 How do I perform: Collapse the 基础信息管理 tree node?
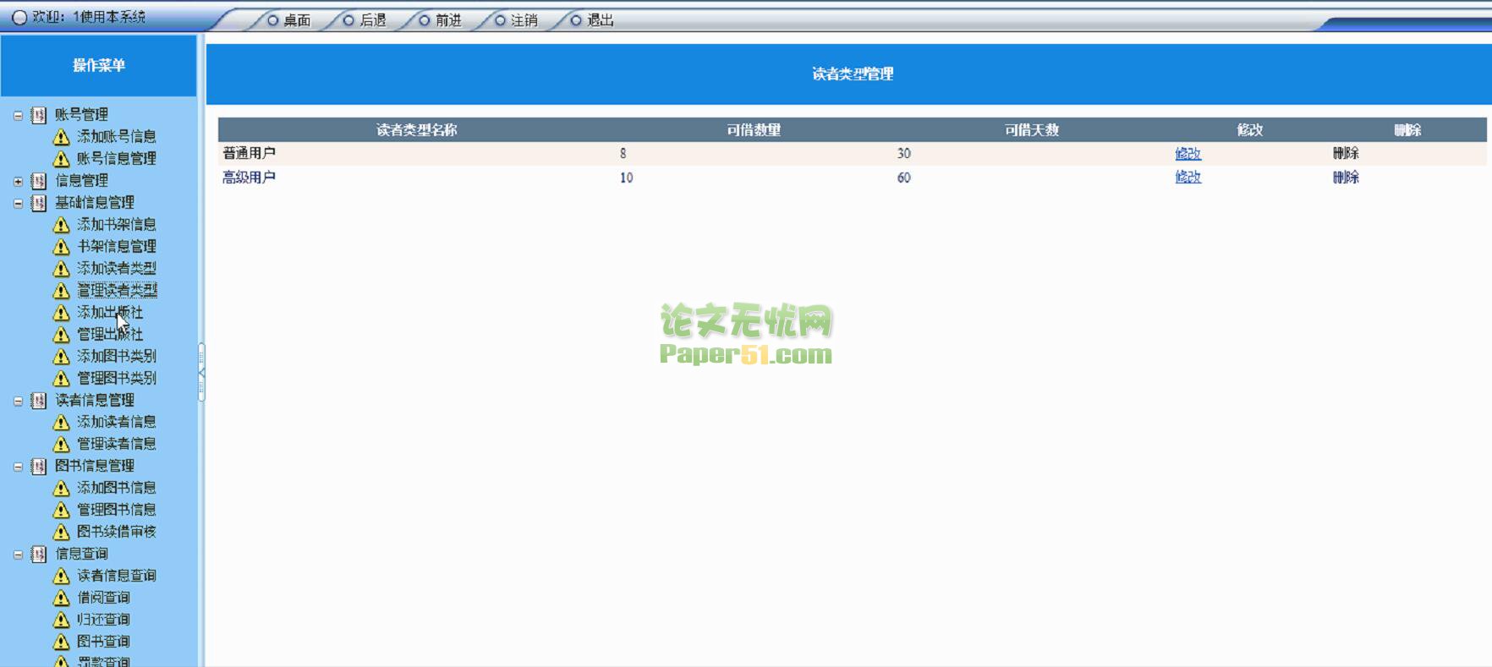pyautogui.click(x=18, y=203)
